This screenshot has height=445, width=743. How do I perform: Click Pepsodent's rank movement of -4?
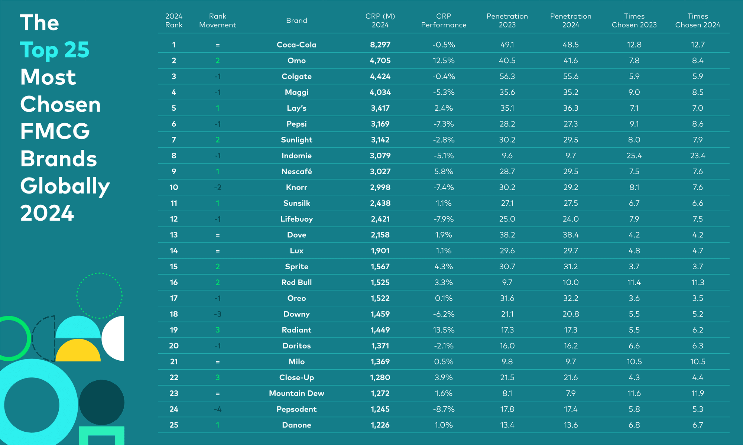(x=218, y=409)
